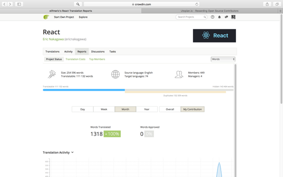Open a new tab with the plus icon
The height and width of the screenshot is (177, 283).
[280, 11]
